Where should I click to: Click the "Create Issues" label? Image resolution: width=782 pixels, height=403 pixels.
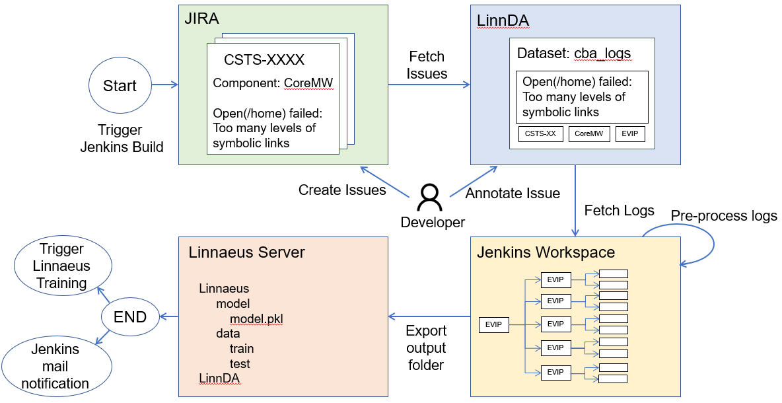[342, 190]
